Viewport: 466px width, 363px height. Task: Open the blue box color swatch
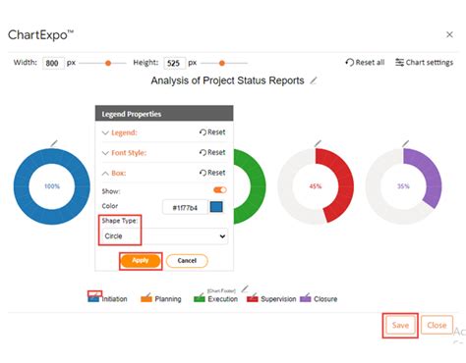point(216,207)
